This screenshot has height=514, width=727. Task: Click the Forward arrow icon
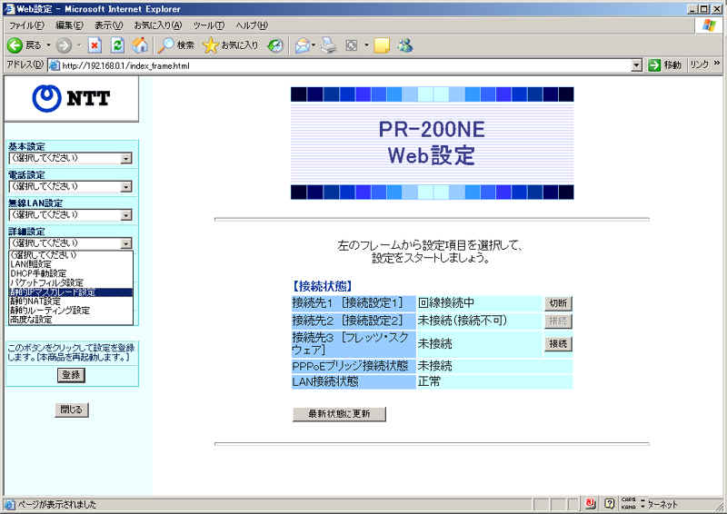point(64,45)
